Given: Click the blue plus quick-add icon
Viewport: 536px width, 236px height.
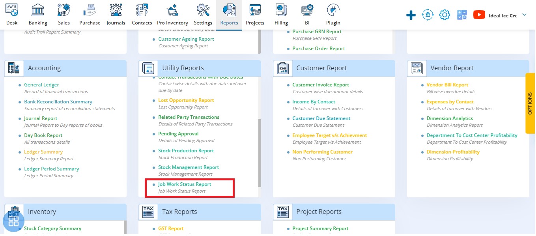Looking at the screenshot, I should click(x=411, y=15).
